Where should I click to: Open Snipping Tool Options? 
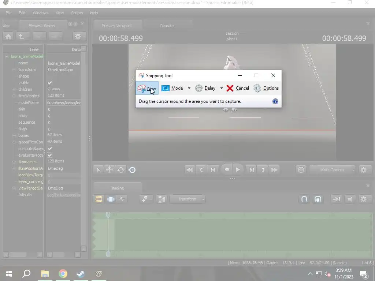tap(266, 88)
